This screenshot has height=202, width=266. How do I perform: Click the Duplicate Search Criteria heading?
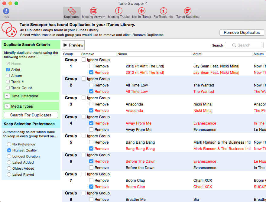coord(27,45)
